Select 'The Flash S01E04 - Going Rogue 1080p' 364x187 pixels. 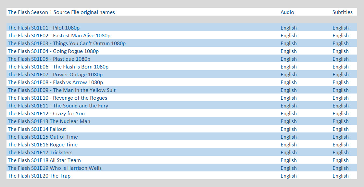(x=53, y=51)
